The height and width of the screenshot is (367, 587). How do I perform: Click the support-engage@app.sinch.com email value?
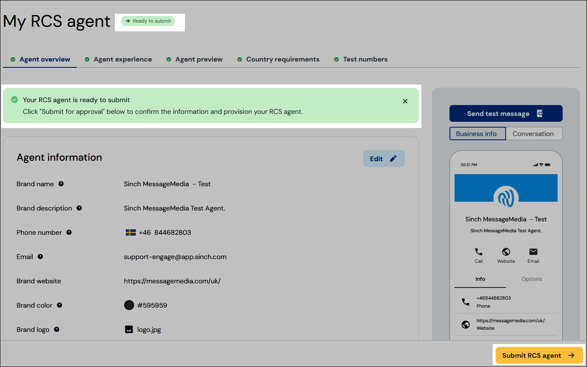tap(175, 257)
